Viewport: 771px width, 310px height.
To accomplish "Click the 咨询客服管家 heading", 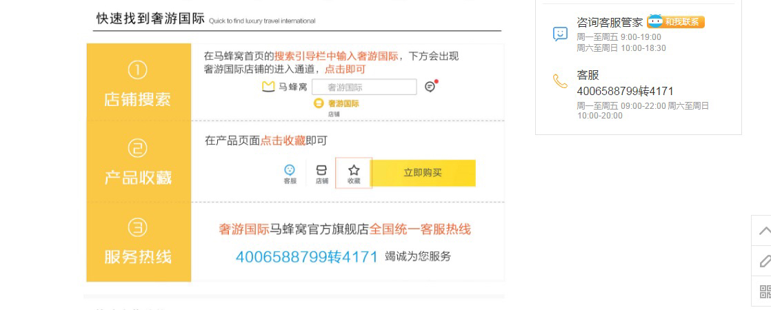I will click(610, 22).
